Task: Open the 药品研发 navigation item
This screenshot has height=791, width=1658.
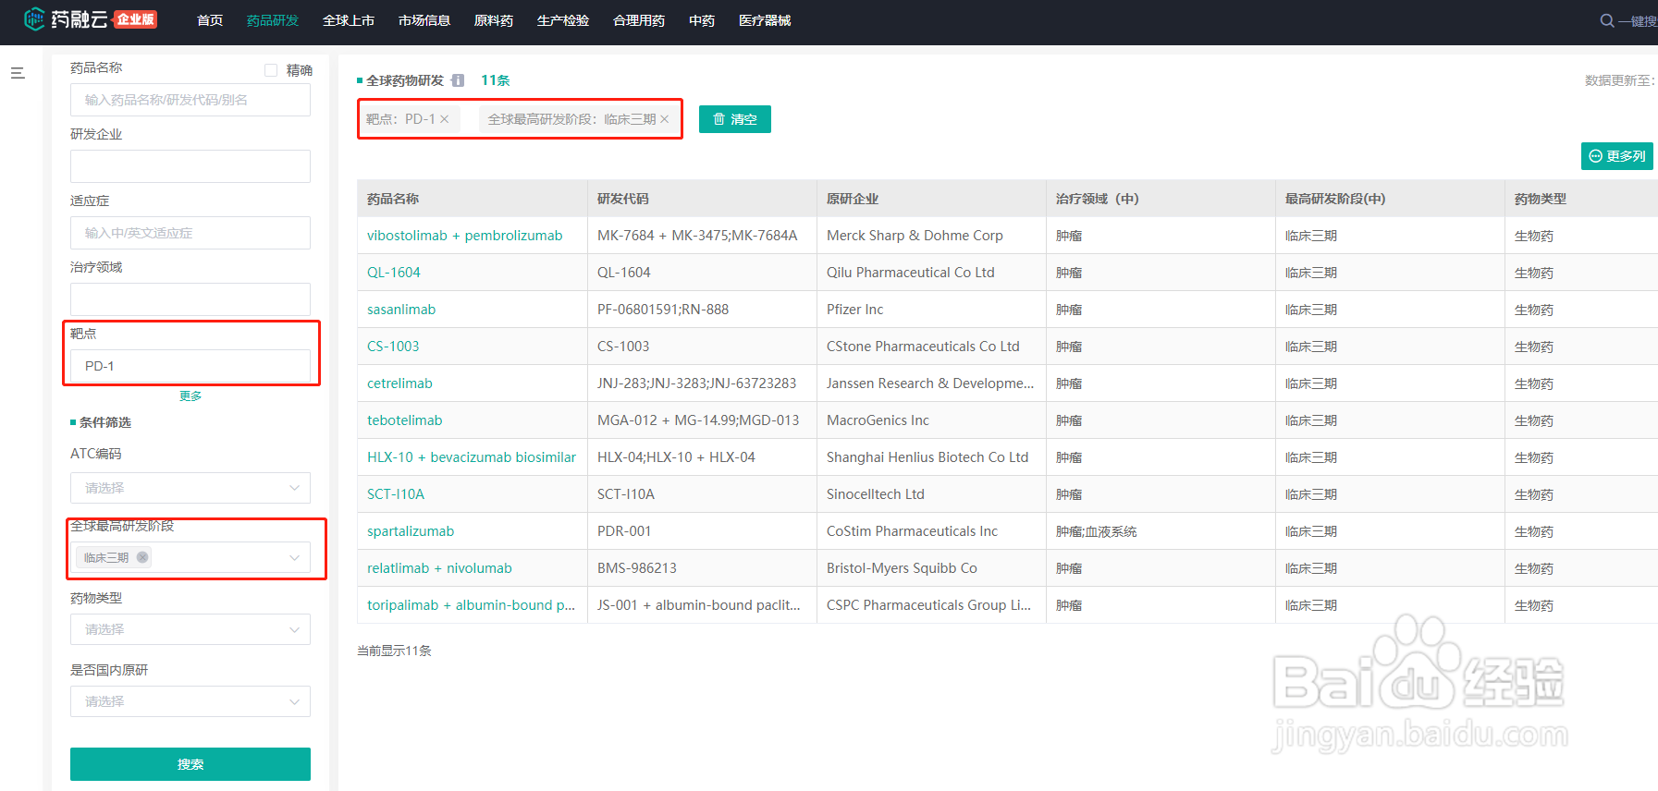Action: (x=273, y=20)
